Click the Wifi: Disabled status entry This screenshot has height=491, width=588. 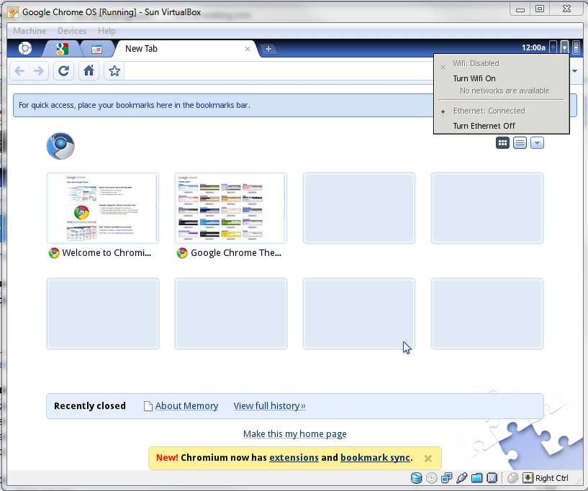point(476,63)
